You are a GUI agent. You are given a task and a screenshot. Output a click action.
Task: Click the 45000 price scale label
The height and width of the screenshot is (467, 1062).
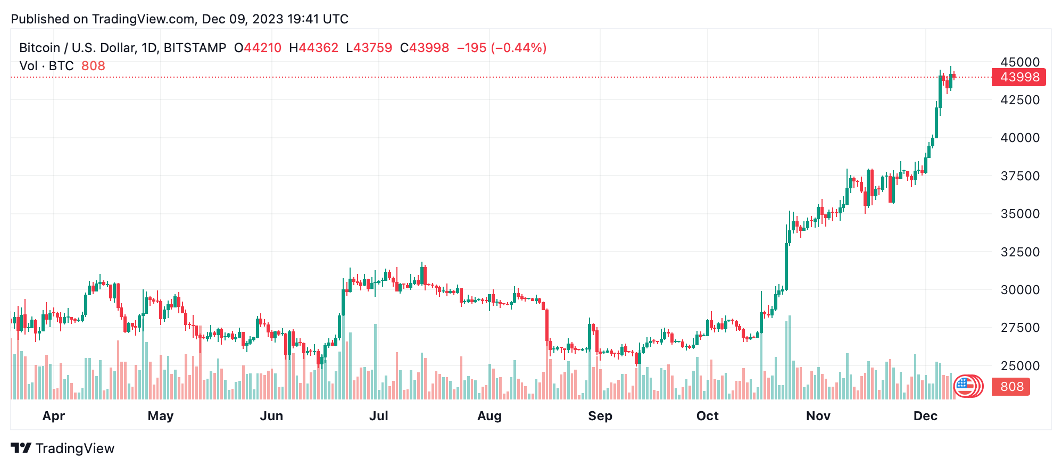tap(1019, 62)
